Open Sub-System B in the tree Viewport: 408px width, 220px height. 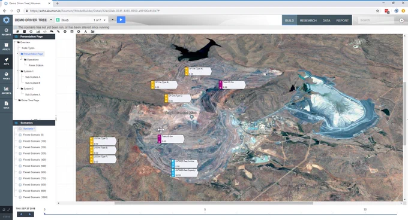(x=32, y=83)
